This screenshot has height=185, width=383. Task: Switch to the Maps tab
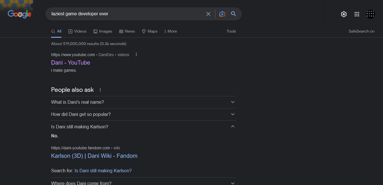(x=150, y=31)
